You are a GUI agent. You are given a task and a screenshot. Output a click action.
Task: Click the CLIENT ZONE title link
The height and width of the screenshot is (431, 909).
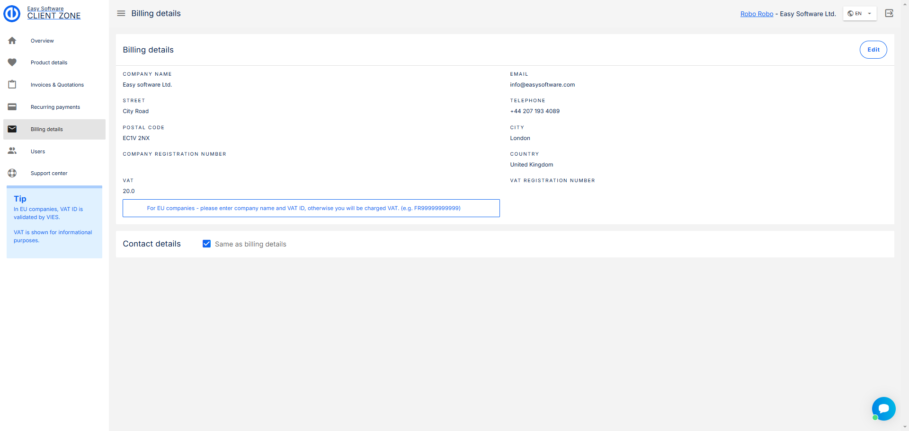pos(54,16)
